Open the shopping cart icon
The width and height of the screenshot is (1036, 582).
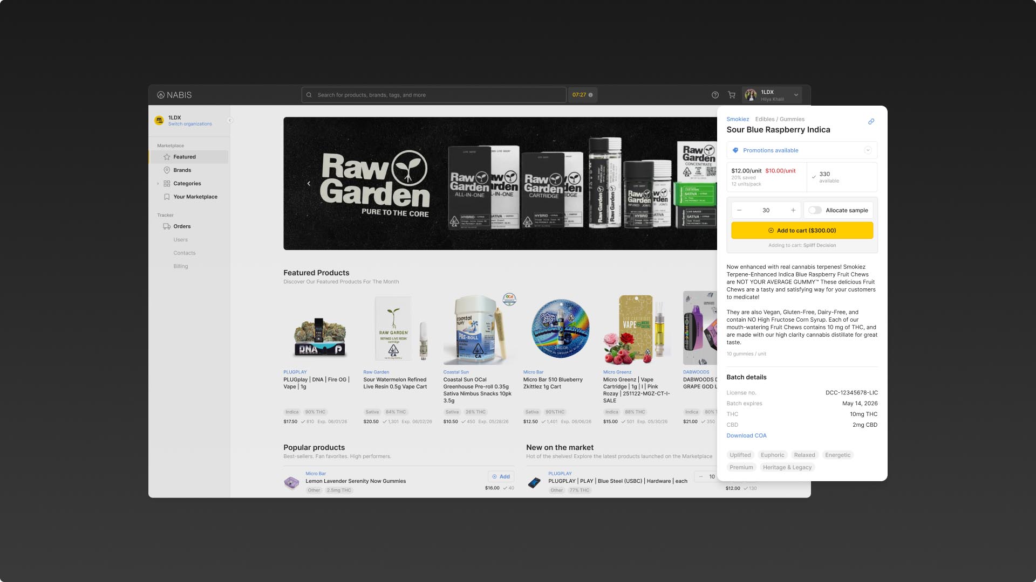point(731,94)
